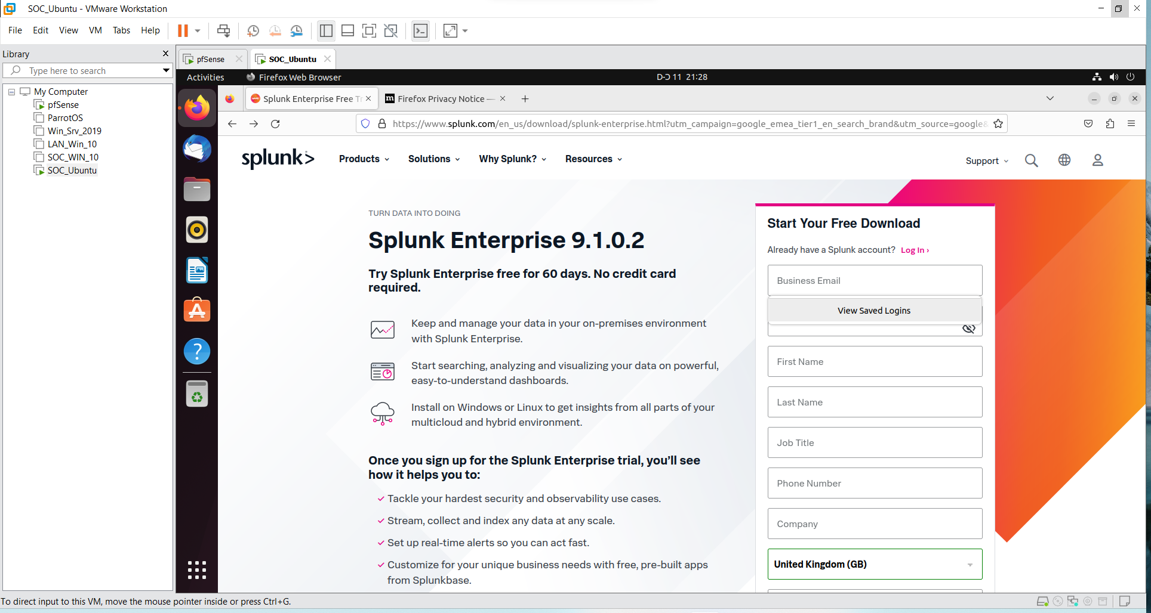Viewport: 1151px width, 613px height.
Task: Open LibreOffice Writer in the dock
Action: (197, 270)
